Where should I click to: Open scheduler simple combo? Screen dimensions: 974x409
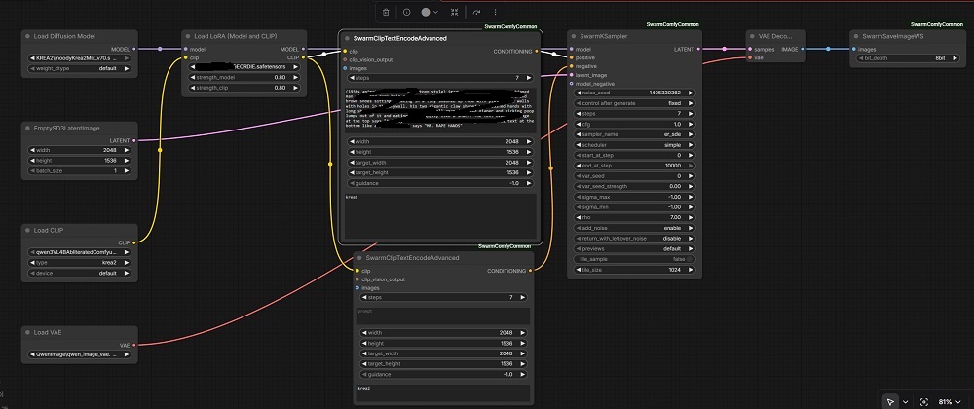pos(635,145)
